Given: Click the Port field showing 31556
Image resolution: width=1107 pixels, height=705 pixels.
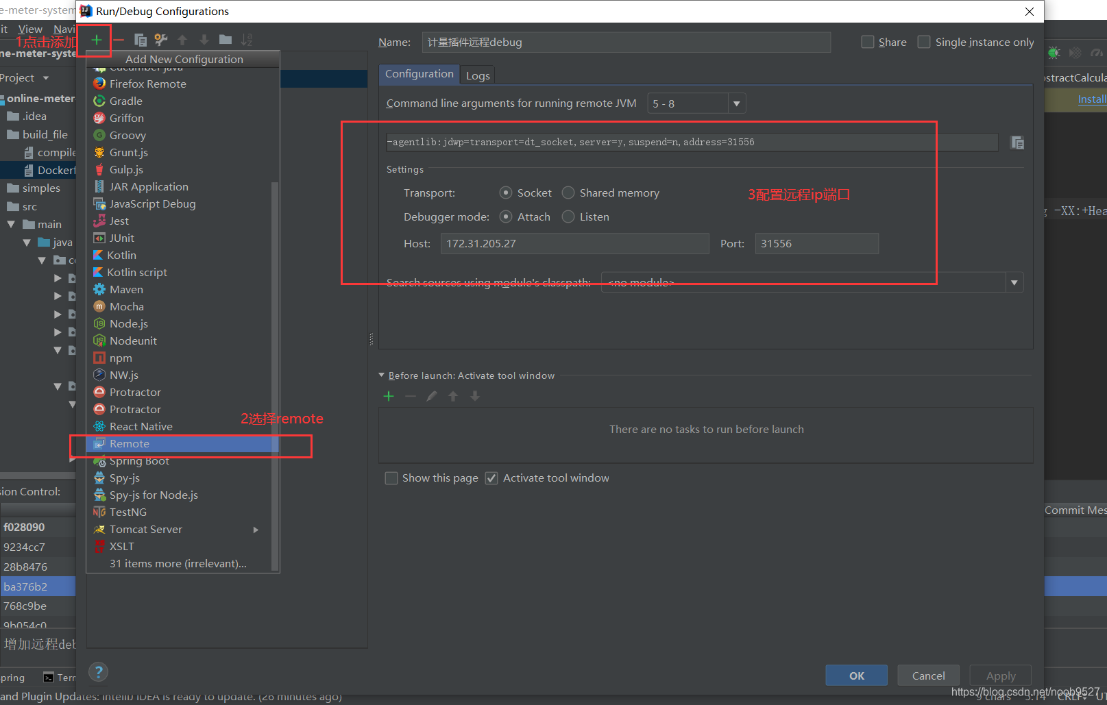Looking at the screenshot, I should click(817, 244).
